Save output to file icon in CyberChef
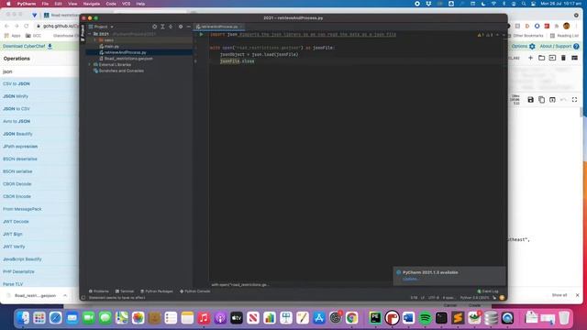Image resolution: width=587 pixels, height=330 pixels. [x=530, y=100]
